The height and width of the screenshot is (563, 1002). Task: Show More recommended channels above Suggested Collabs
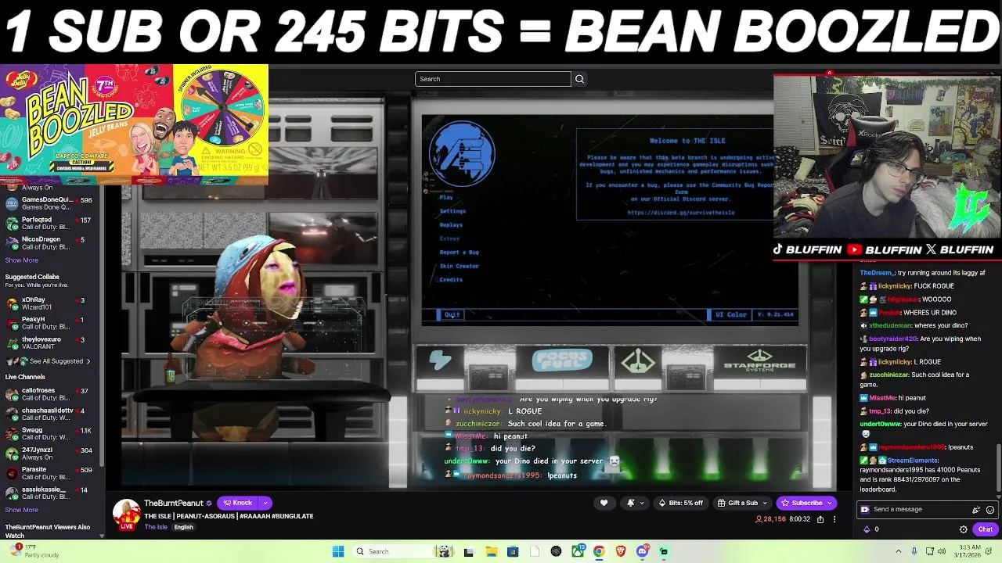[x=21, y=260]
